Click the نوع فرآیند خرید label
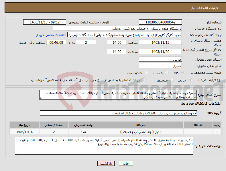226x171 pixels. pos(210,80)
